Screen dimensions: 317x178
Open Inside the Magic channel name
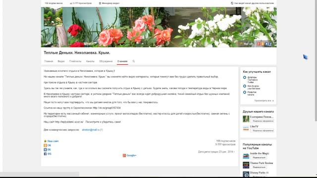pyautogui.click(x=260, y=153)
